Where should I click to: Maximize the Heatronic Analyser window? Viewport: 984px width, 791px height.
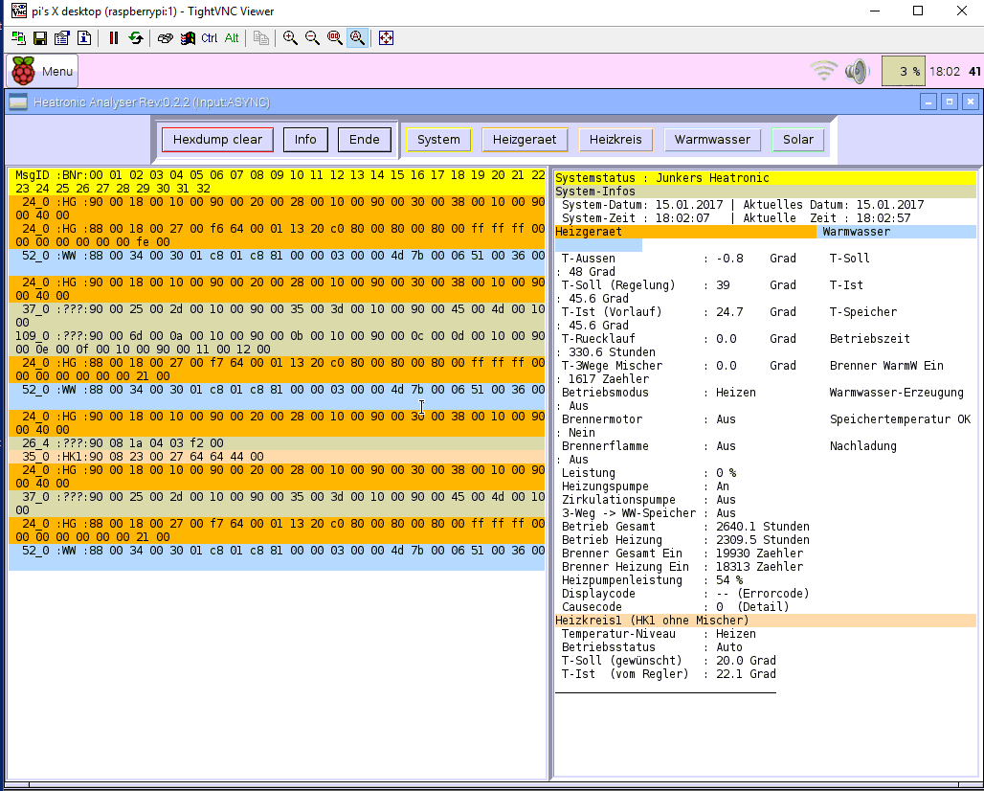click(950, 102)
